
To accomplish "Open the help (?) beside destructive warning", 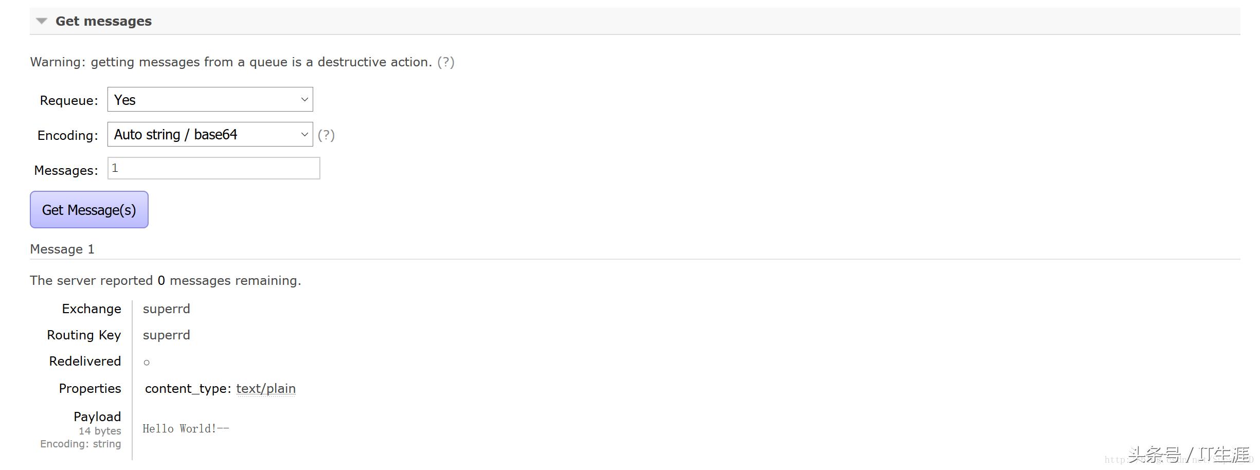I will [x=445, y=62].
